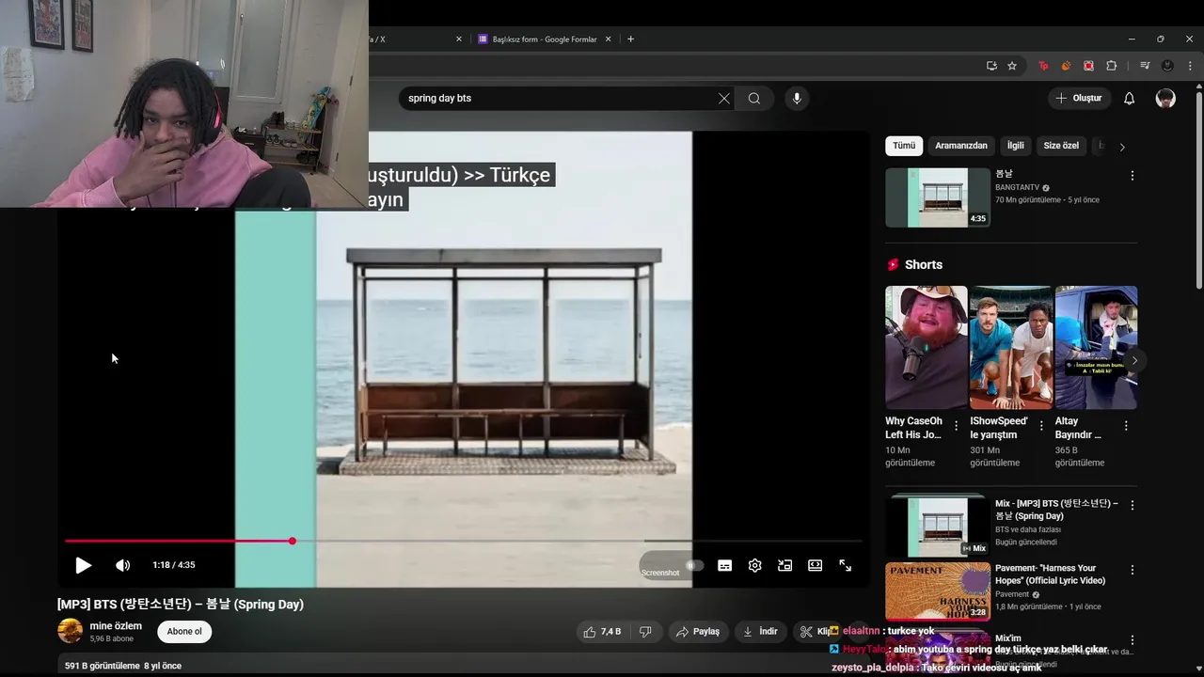The image size is (1204, 677).
Task: Switch to Başlıksız form Google Formlar tab
Action: coord(544,39)
